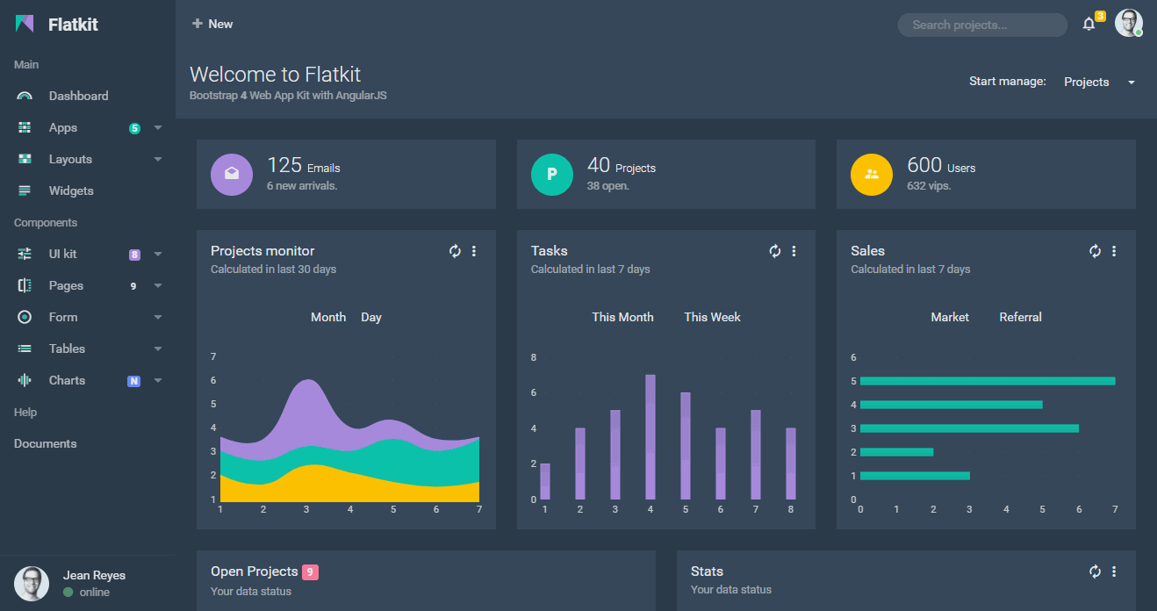The image size is (1157, 611).
Task: Open the Tasks kebab menu icon
Action: pyautogui.click(x=794, y=251)
